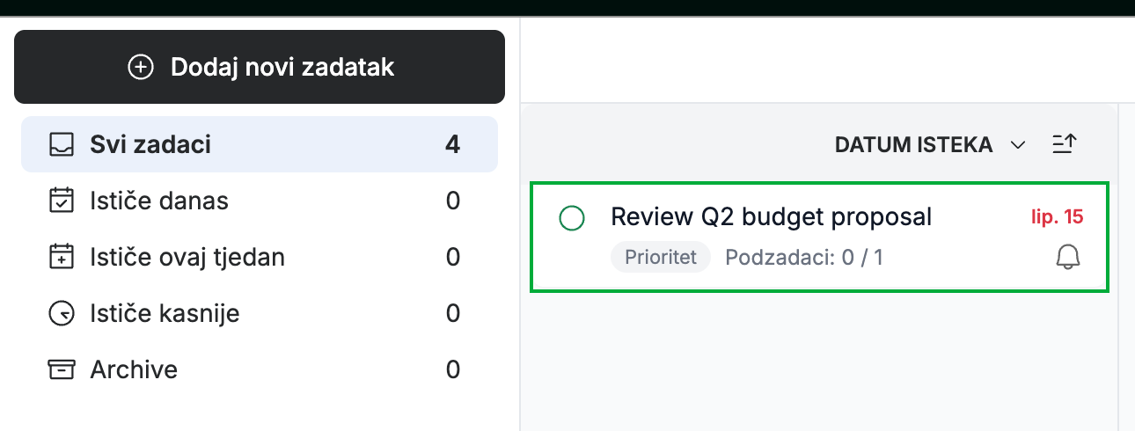Toggle sort direction icon beside DATUM ISTEKA
Image resolution: width=1135 pixels, height=431 pixels.
point(1065,144)
